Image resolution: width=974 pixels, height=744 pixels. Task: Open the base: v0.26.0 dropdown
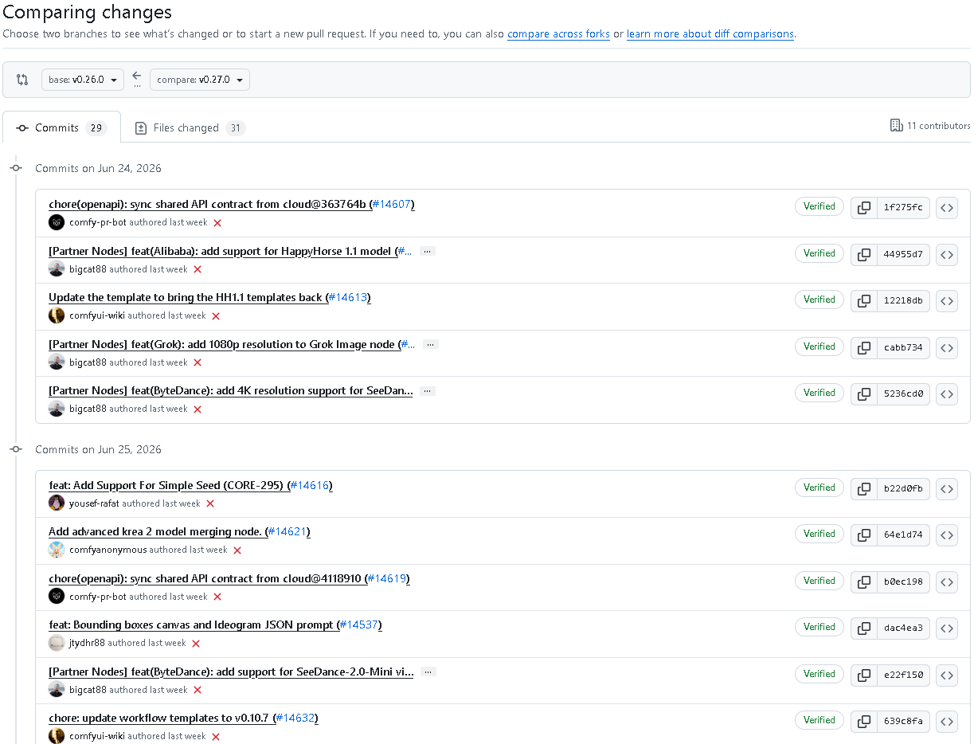coord(83,80)
